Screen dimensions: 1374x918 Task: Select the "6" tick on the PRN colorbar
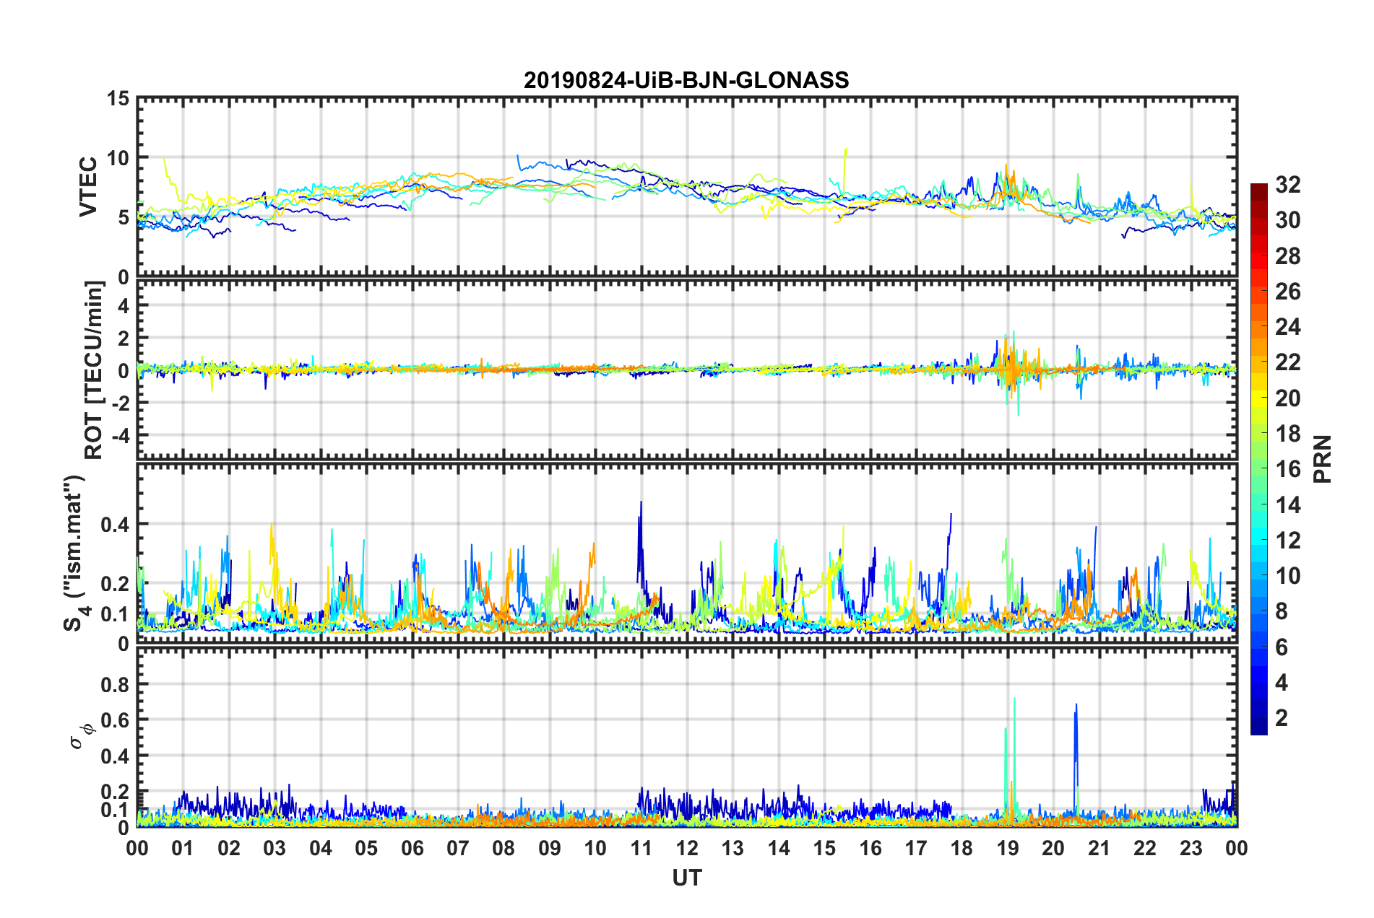[x=1282, y=647]
